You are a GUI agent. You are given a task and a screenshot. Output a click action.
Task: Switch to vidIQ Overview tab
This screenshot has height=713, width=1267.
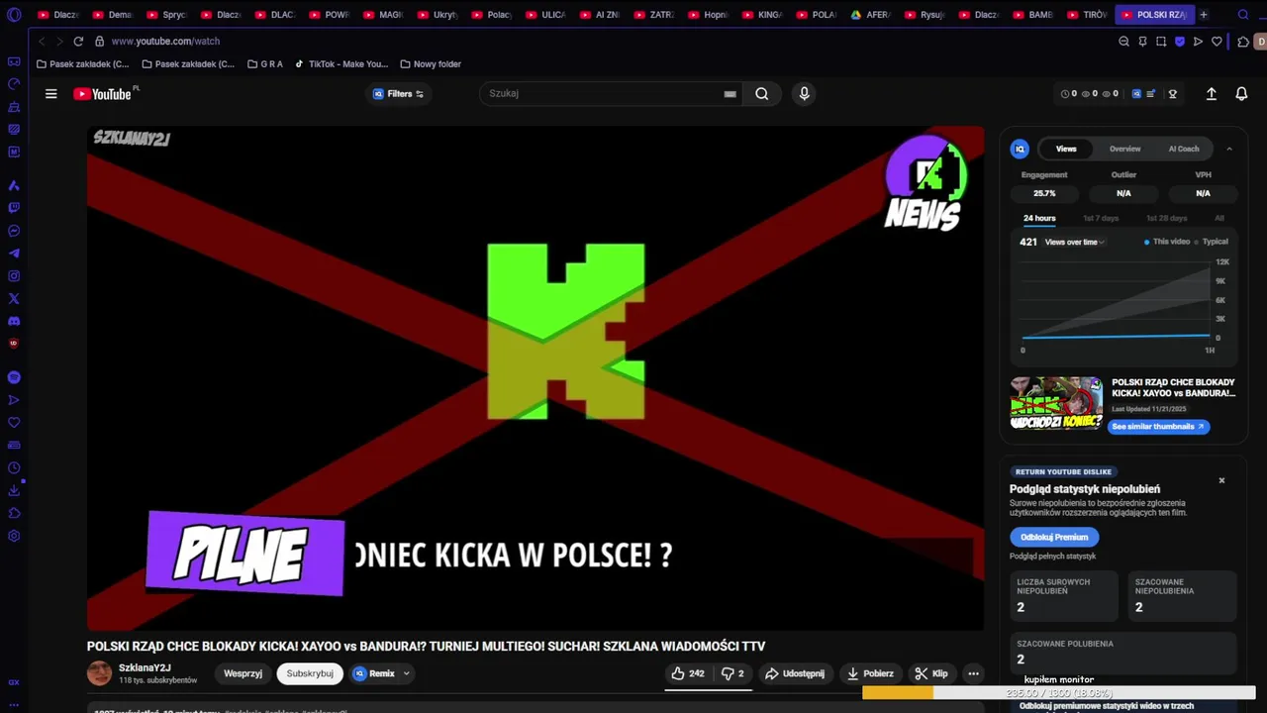tap(1124, 149)
